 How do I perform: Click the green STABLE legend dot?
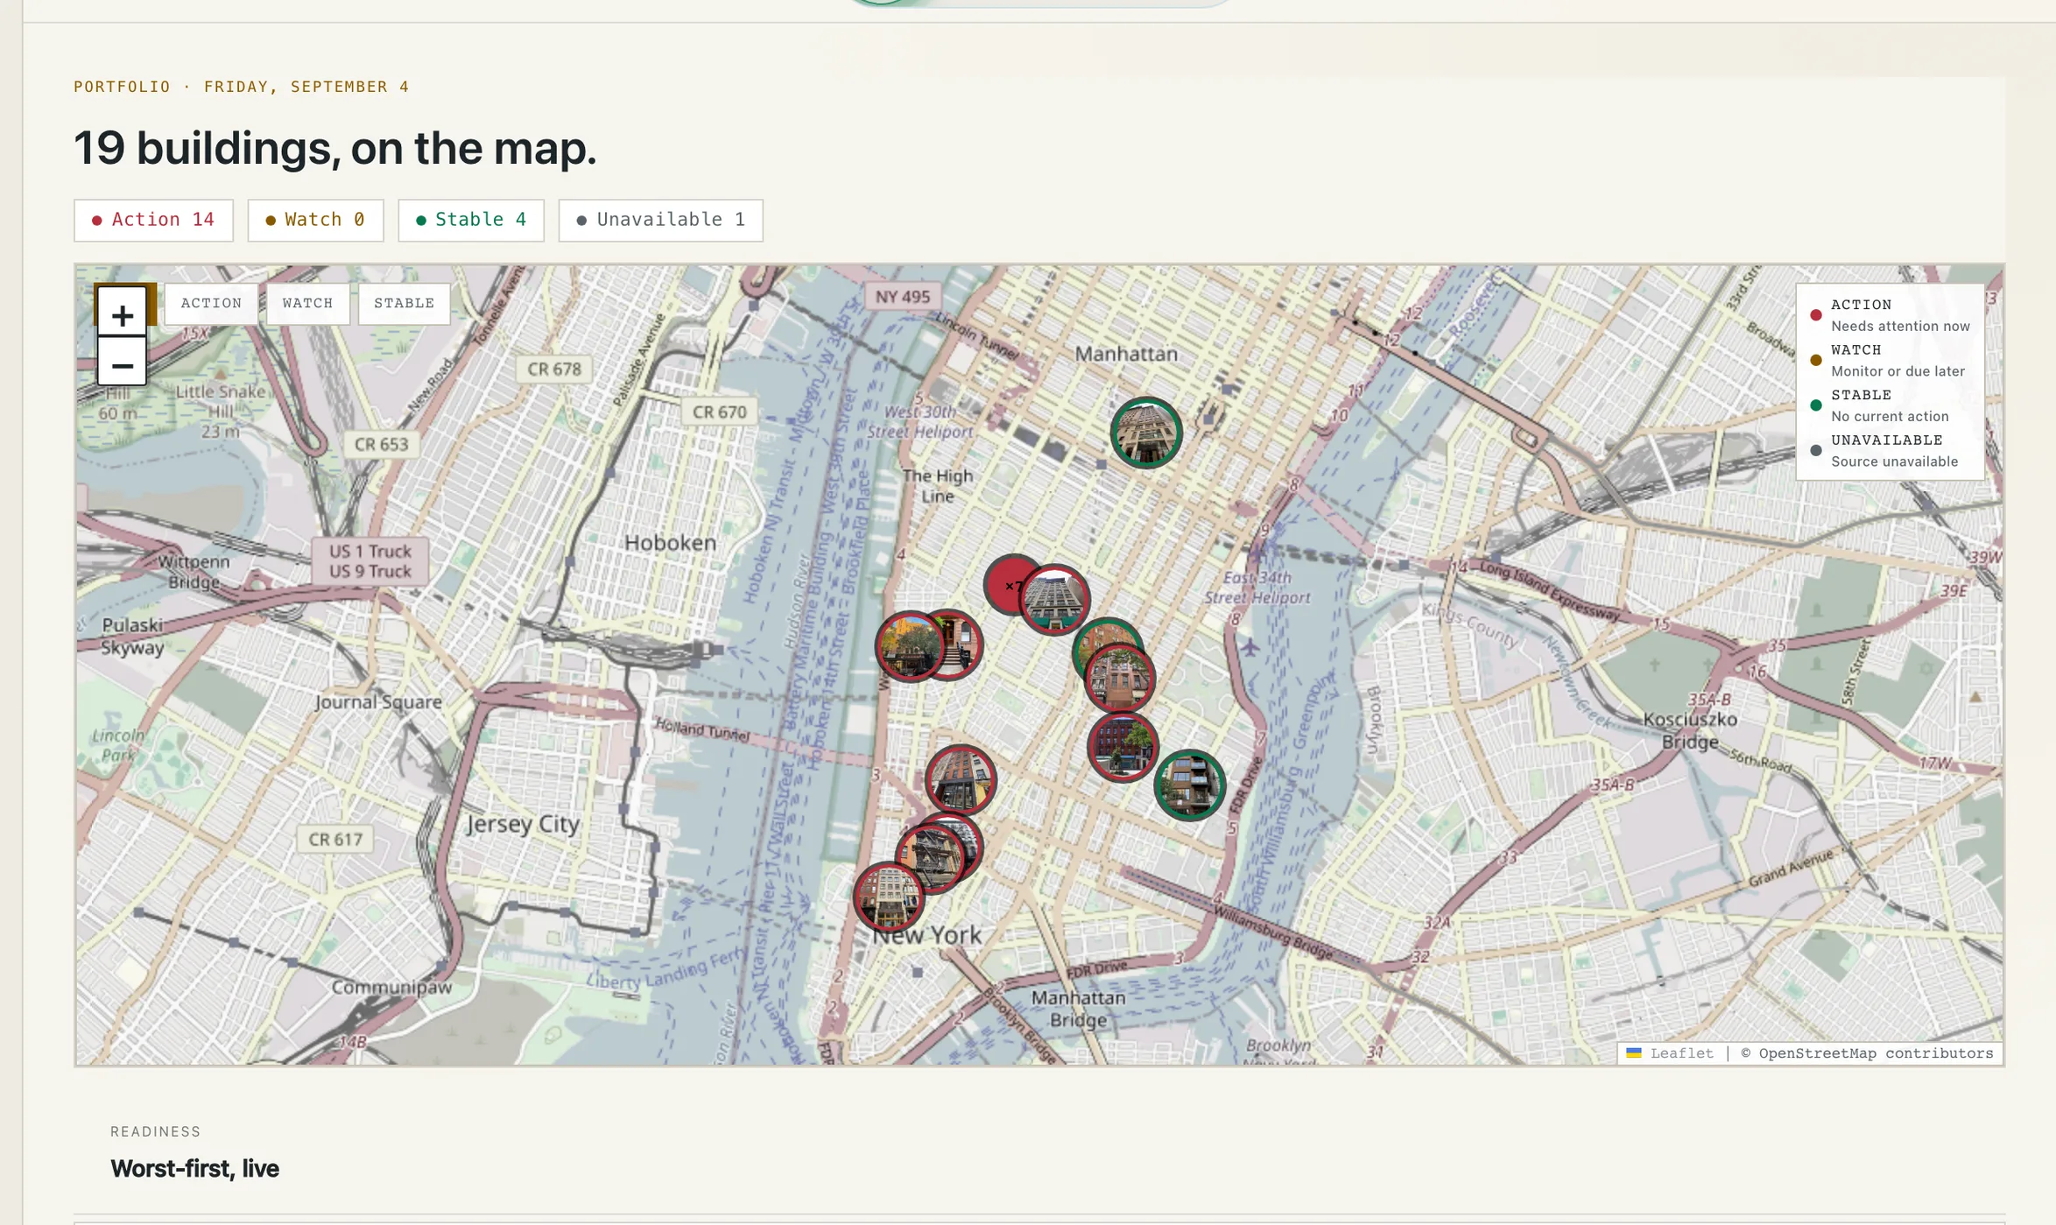[1816, 405]
